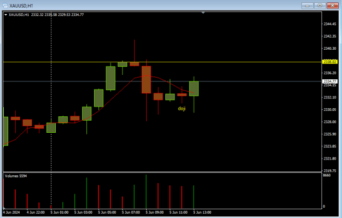The width and height of the screenshot is (342, 218).
Task: Select the yellow doji text label
Action: click(x=182, y=109)
